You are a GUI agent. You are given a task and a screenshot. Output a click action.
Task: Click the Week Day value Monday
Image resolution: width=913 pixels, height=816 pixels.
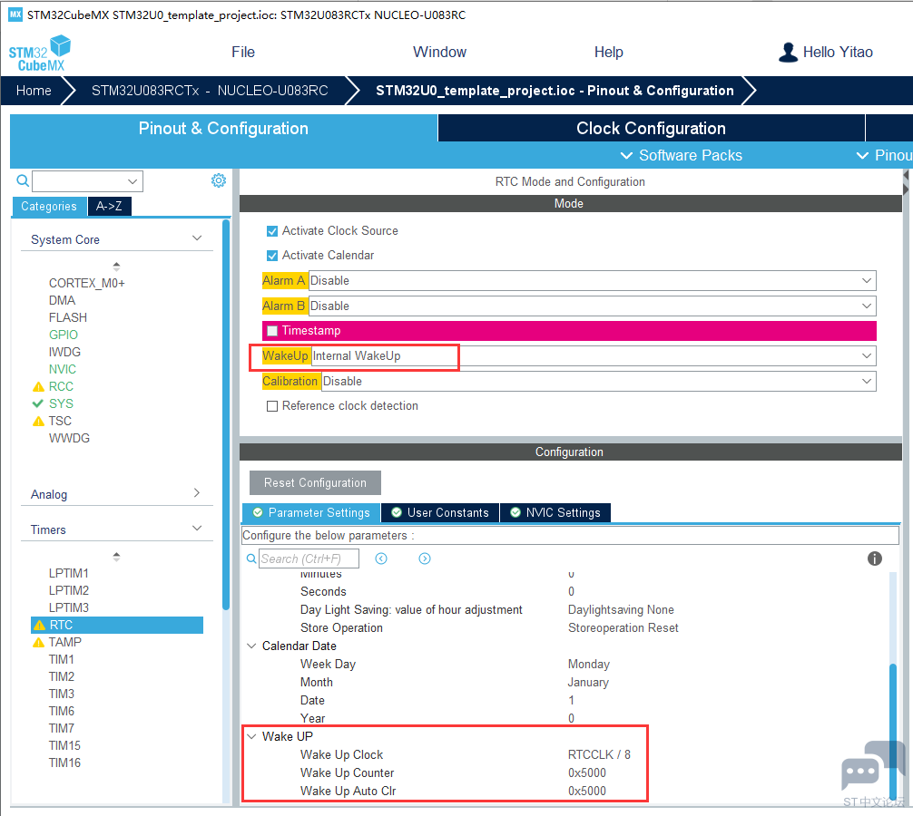(589, 665)
